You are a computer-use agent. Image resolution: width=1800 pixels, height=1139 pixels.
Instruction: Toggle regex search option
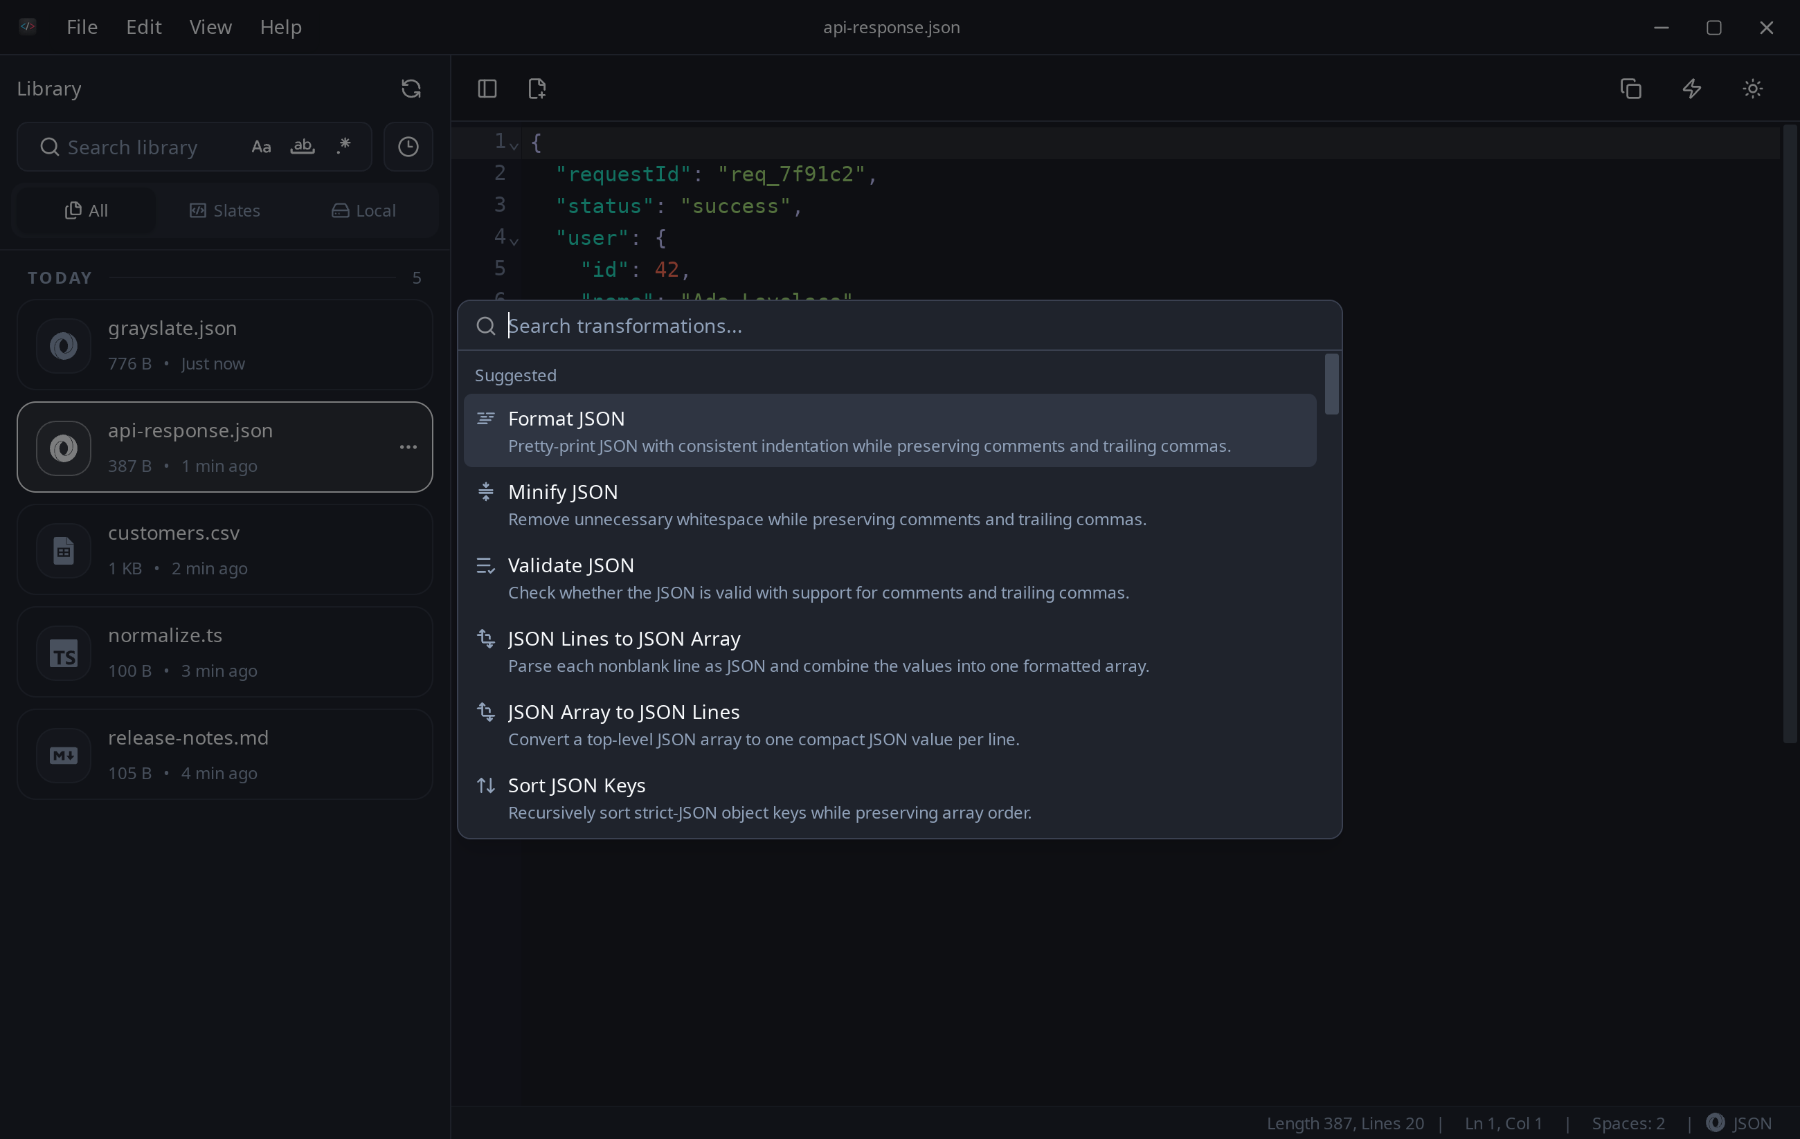pos(344,147)
